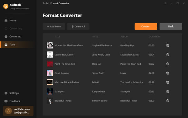Viewport: 188px width, 118px height.
Task: Click the TITLE column header
Action: [57, 37]
